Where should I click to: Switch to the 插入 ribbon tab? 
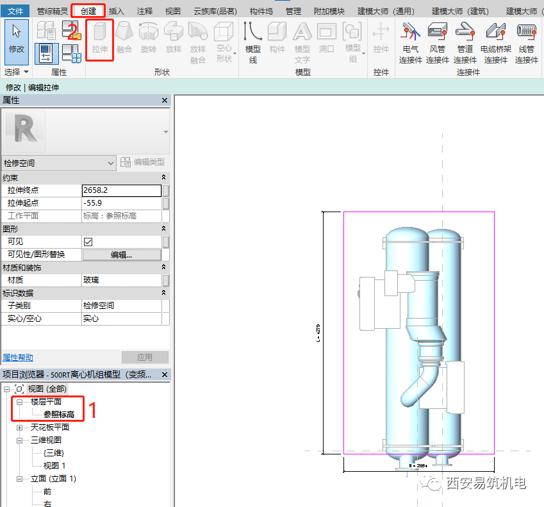pyautogui.click(x=117, y=12)
